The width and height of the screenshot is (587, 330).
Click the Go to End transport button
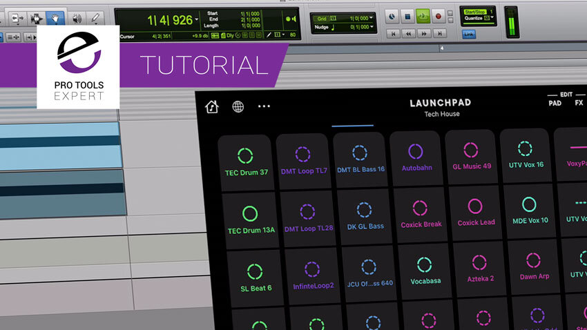point(439,34)
